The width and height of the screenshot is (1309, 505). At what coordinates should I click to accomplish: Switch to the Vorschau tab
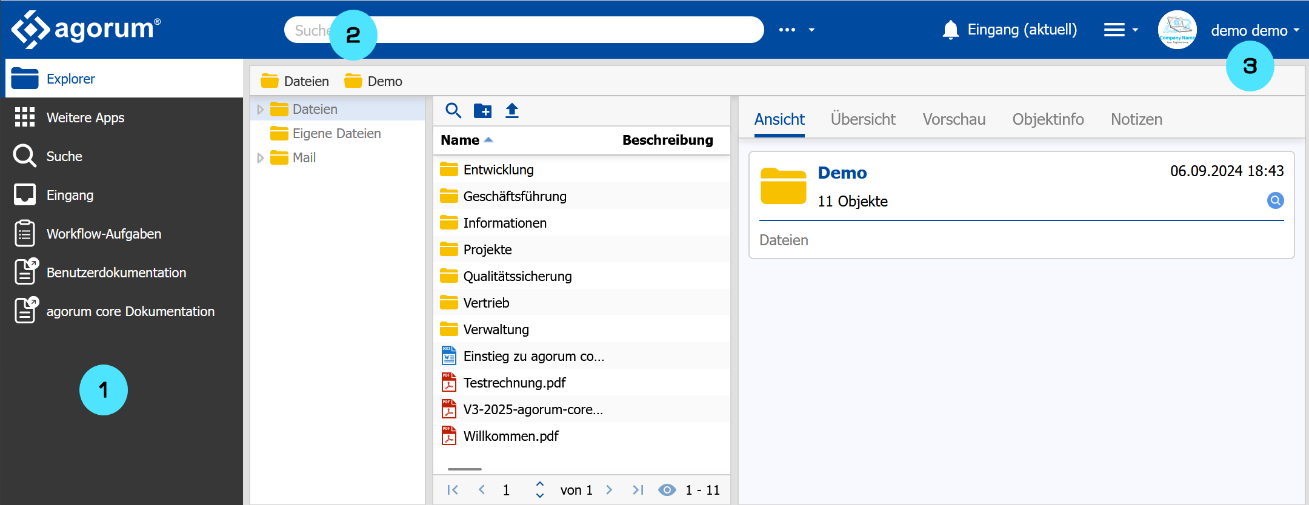click(954, 119)
